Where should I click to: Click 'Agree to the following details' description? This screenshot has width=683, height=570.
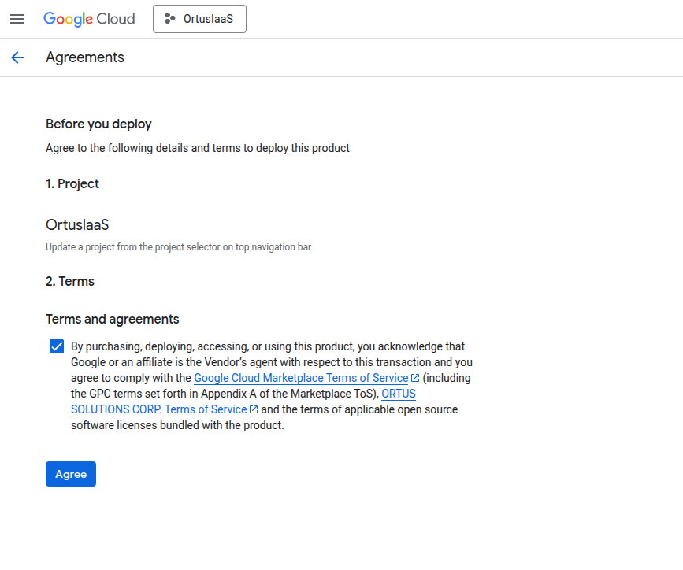[x=197, y=148]
